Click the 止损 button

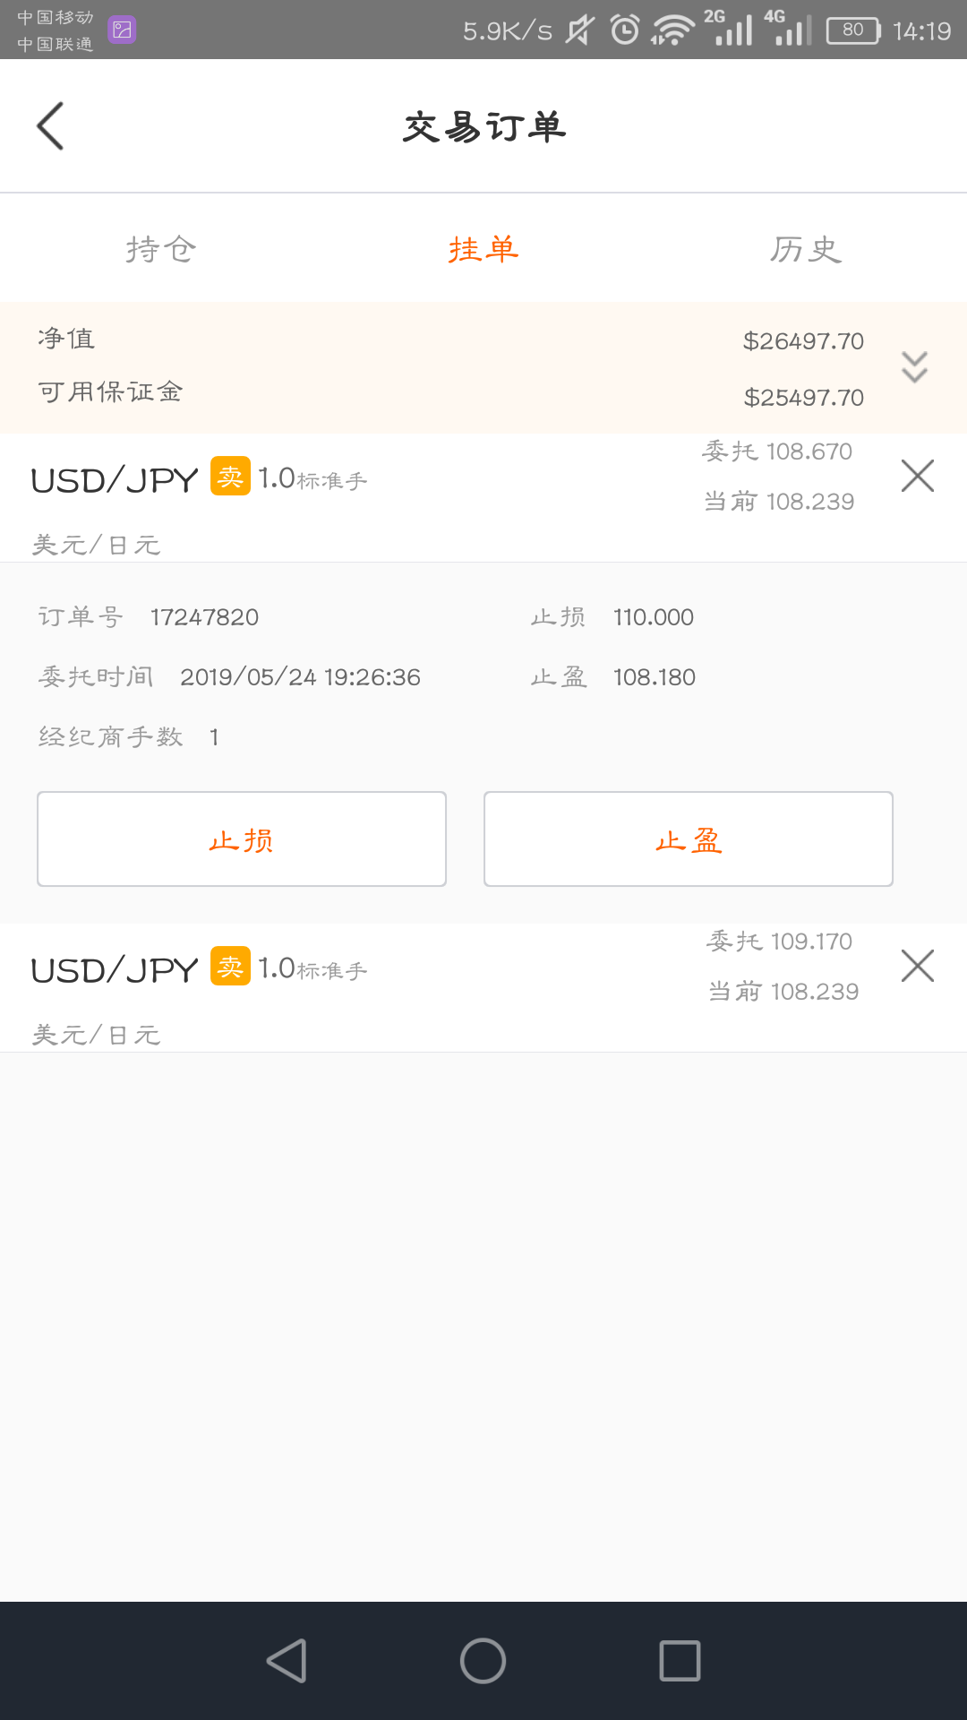242,839
